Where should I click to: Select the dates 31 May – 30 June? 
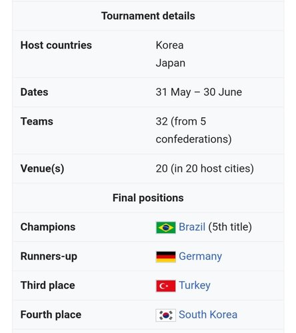click(199, 92)
